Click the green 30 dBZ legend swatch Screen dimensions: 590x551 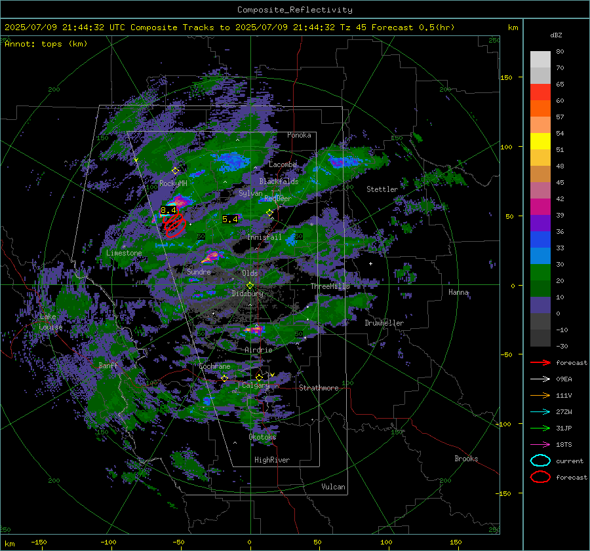(x=540, y=273)
